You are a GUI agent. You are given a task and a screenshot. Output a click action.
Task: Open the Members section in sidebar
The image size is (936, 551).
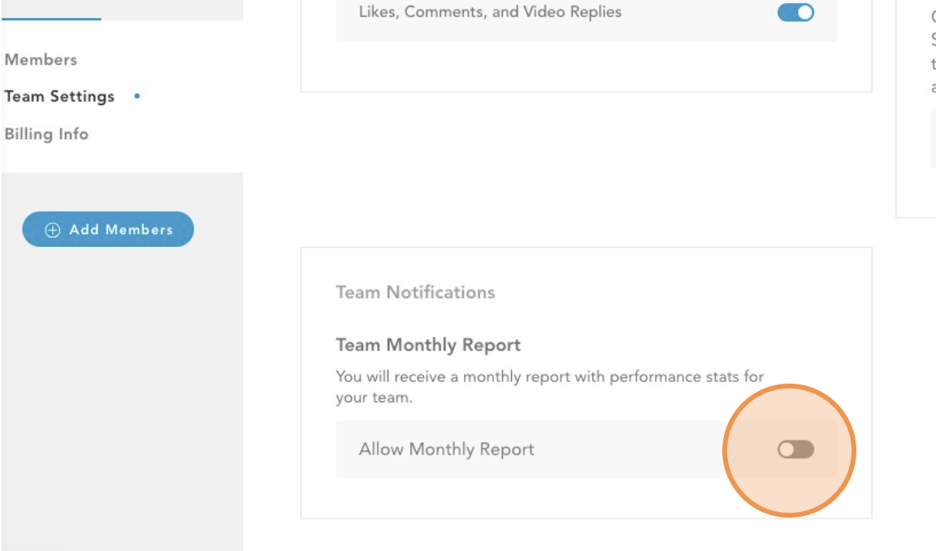tap(41, 59)
